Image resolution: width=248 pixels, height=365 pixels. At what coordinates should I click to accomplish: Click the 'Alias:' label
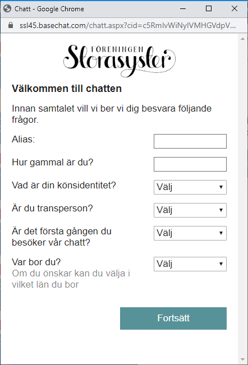(x=24, y=139)
